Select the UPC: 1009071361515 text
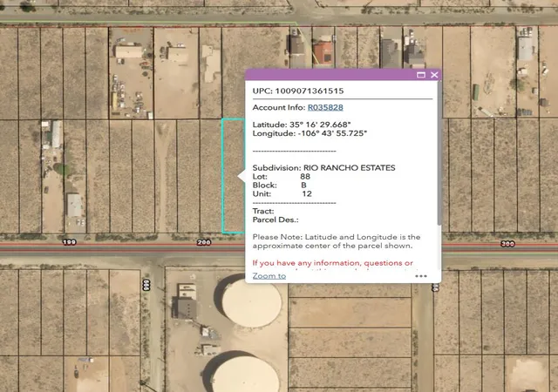This screenshot has width=558, height=392. click(298, 91)
